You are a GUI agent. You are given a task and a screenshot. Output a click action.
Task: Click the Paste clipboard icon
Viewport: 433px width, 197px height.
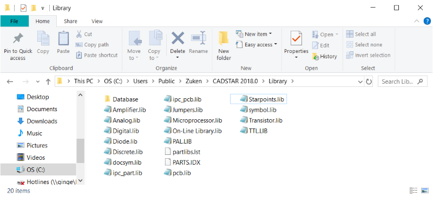(63, 38)
